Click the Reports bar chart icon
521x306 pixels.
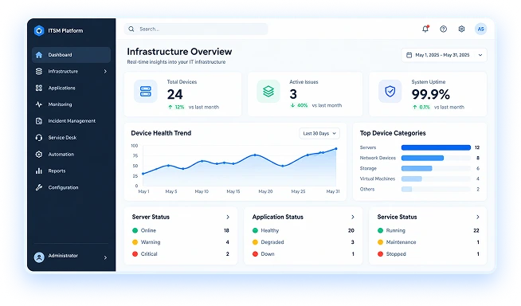39,171
